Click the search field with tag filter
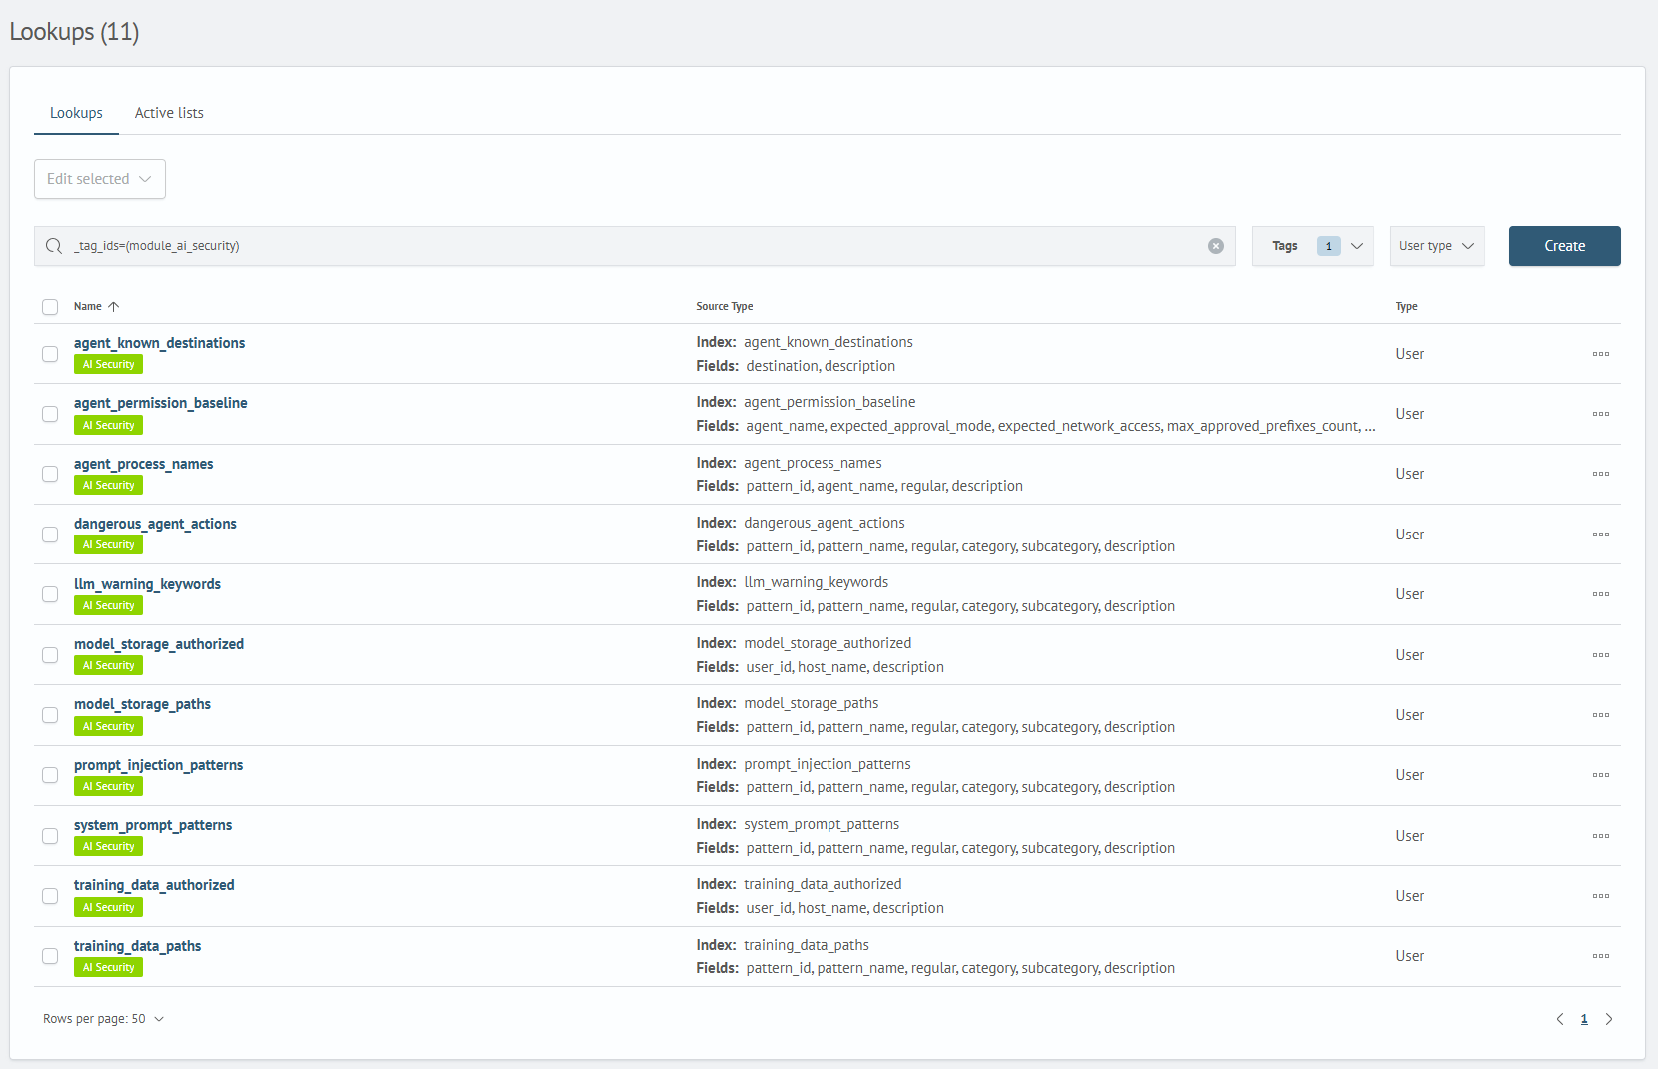The width and height of the screenshot is (1658, 1069). click(x=635, y=246)
